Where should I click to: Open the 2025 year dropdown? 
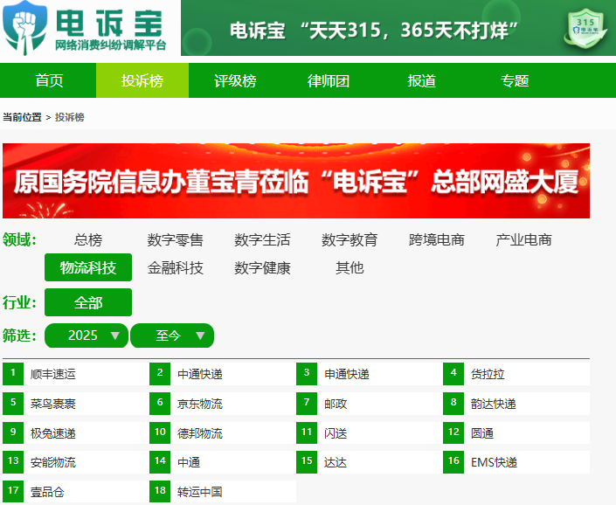pyautogui.click(x=87, y=336)
